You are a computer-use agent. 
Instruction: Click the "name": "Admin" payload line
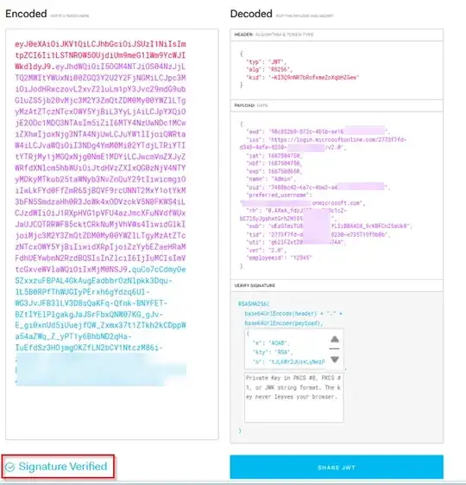[271, 179]
